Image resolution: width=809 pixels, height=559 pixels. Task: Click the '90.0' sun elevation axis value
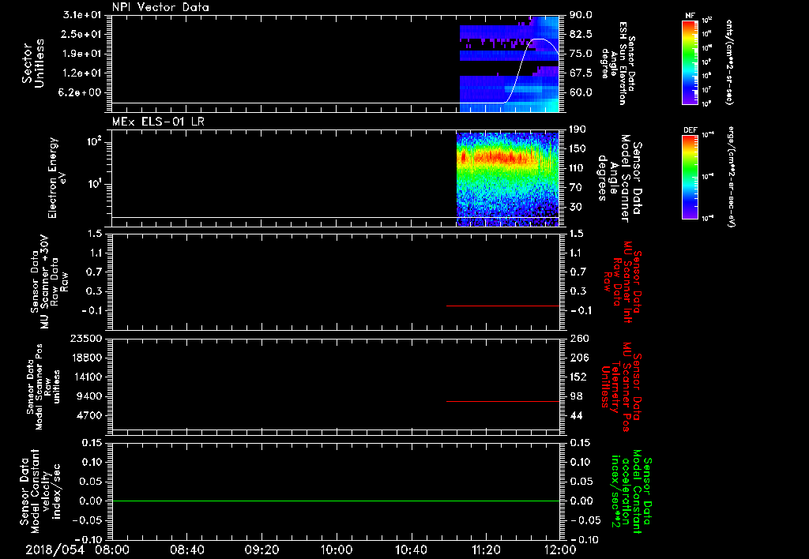click(581, 15)
